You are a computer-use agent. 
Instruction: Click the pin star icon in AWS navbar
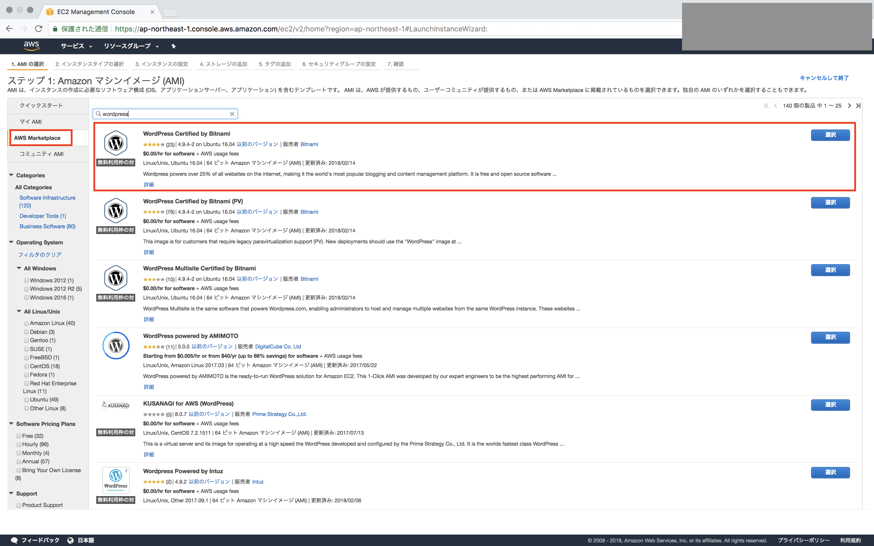pos(173,46)
